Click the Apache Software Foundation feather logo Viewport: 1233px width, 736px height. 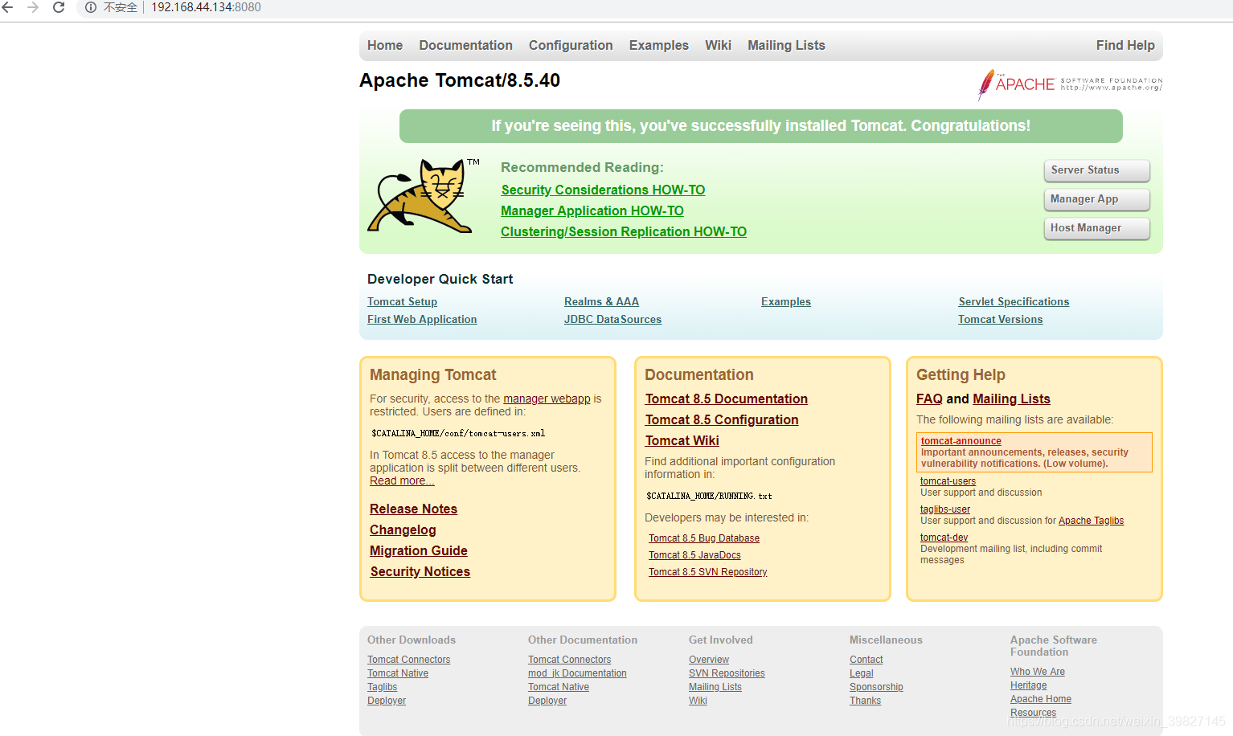(x=1069, y=84)
